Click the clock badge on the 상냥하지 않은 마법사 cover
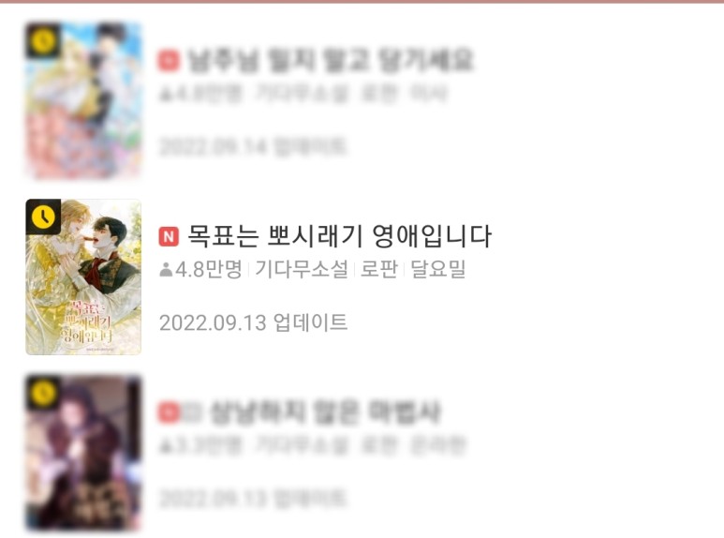 [43, 394]
